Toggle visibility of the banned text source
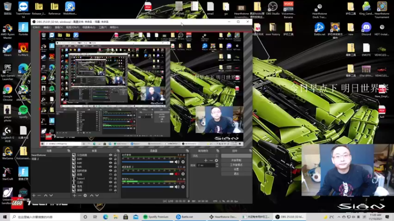This screenshot has height=221, width=394. (110, 178)
